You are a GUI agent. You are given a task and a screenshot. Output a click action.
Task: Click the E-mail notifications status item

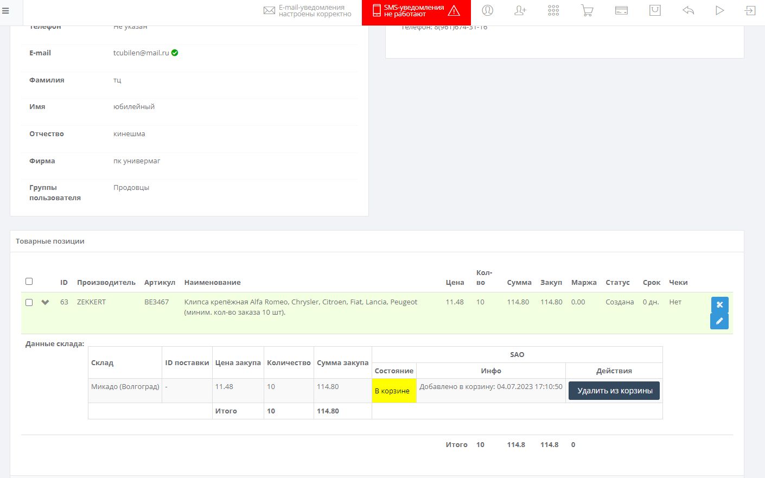tap(308, 11)
